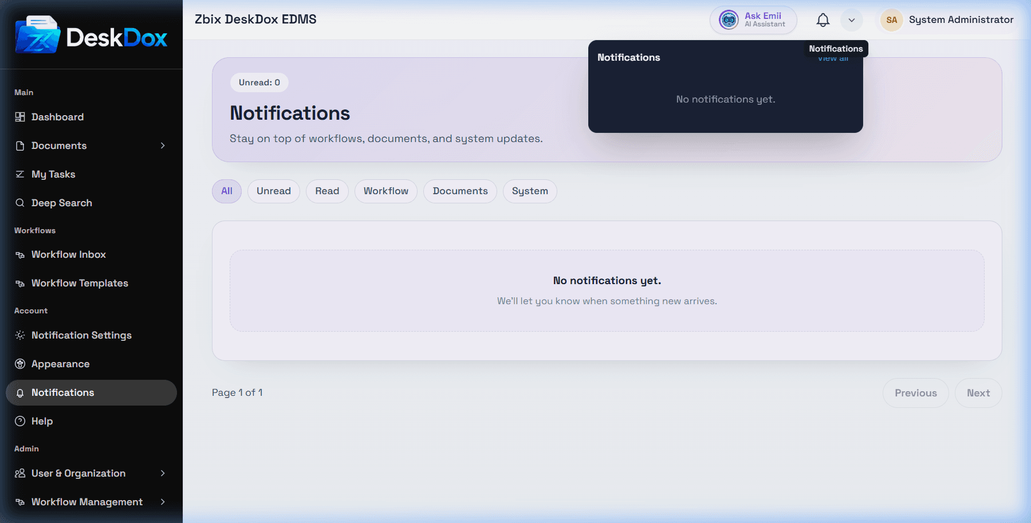This screenshot has height=523, width=1031.
Task: Click the Next page button
Action: point(978,393)
